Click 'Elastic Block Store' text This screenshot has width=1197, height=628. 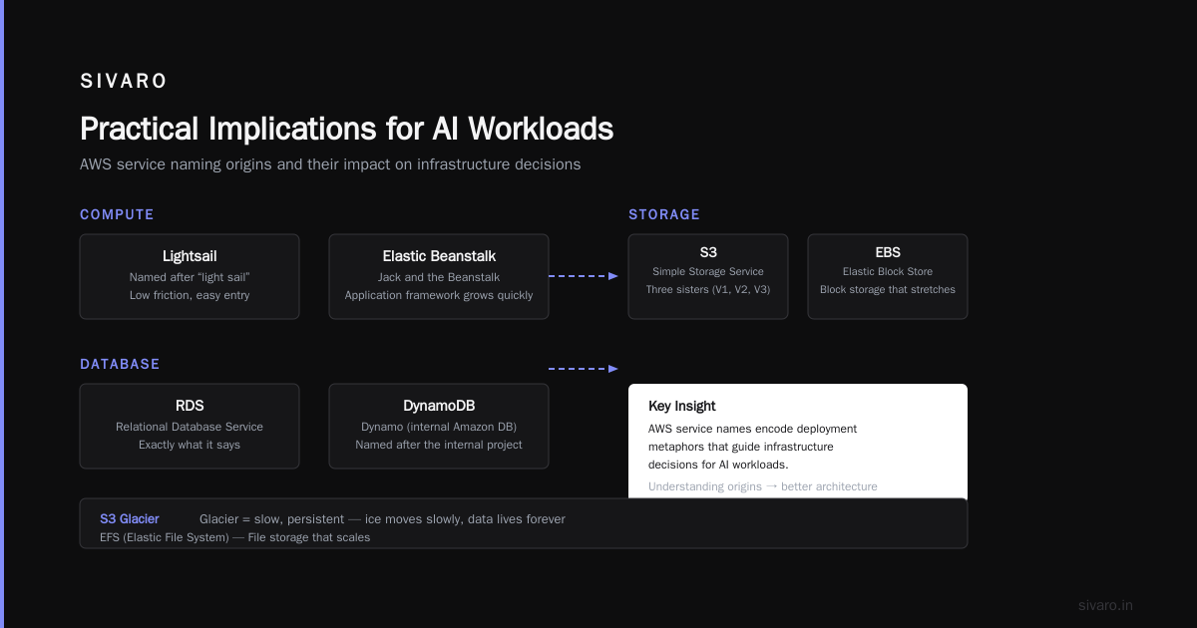click(x=888, y=271)
